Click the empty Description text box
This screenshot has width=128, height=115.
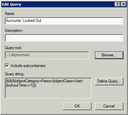pos(64,38)
